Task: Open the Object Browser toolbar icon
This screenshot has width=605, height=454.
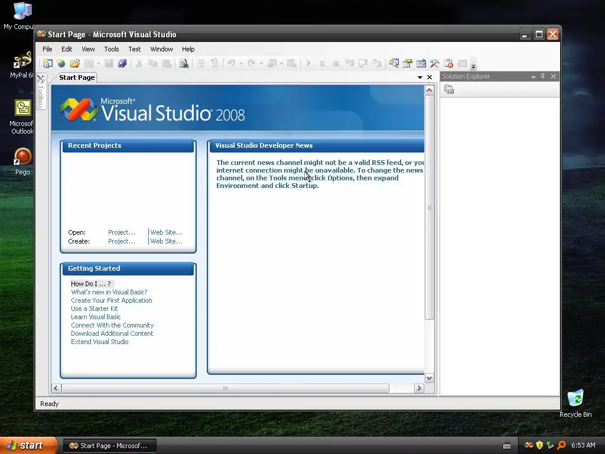Action: (421, 63)
